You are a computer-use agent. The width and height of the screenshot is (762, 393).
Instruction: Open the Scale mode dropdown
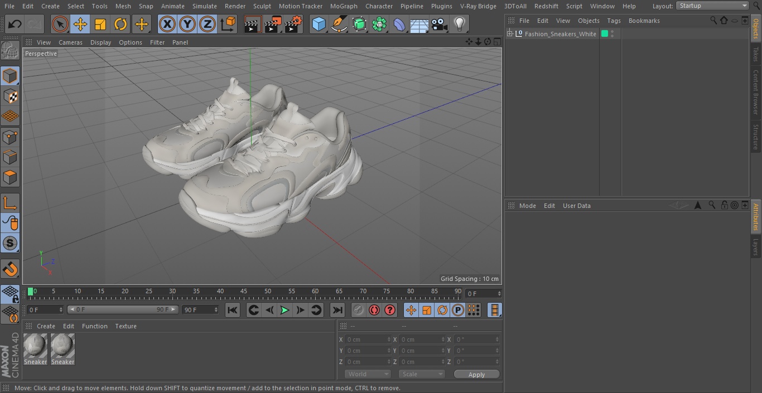pos(422,375)
